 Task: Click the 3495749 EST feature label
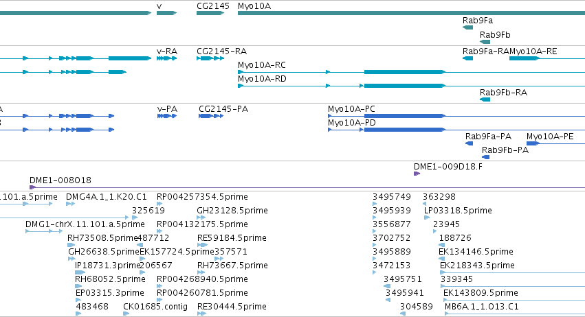[x=392, y=197]
